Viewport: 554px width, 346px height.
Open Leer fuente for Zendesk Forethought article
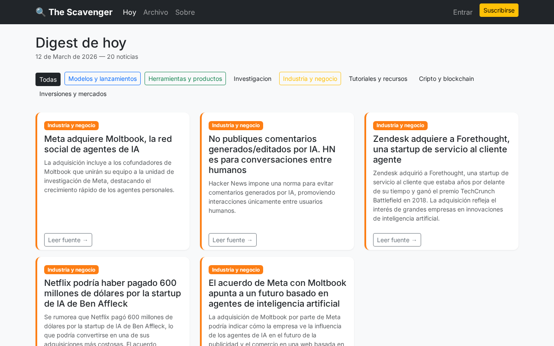[x=397, y=240]
